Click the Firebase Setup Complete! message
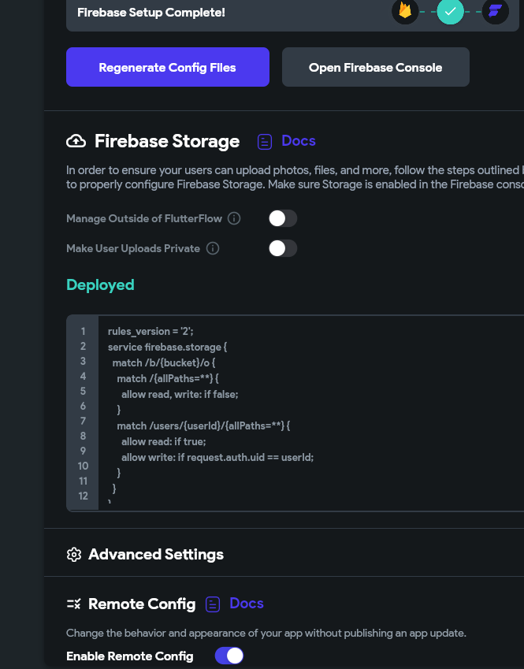The height and width of the screenshot is (669, 524). [x=151, y=13]
